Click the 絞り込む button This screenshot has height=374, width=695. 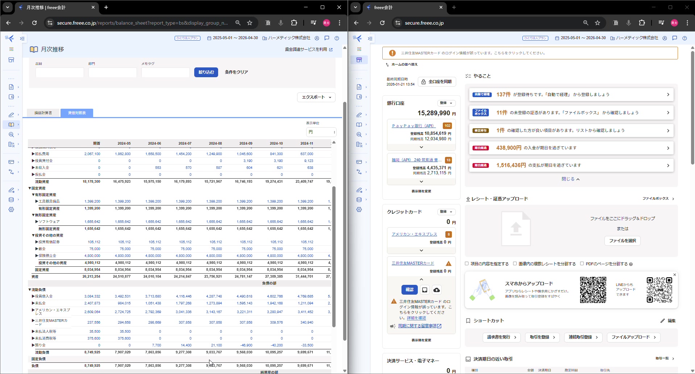[206, 72]
